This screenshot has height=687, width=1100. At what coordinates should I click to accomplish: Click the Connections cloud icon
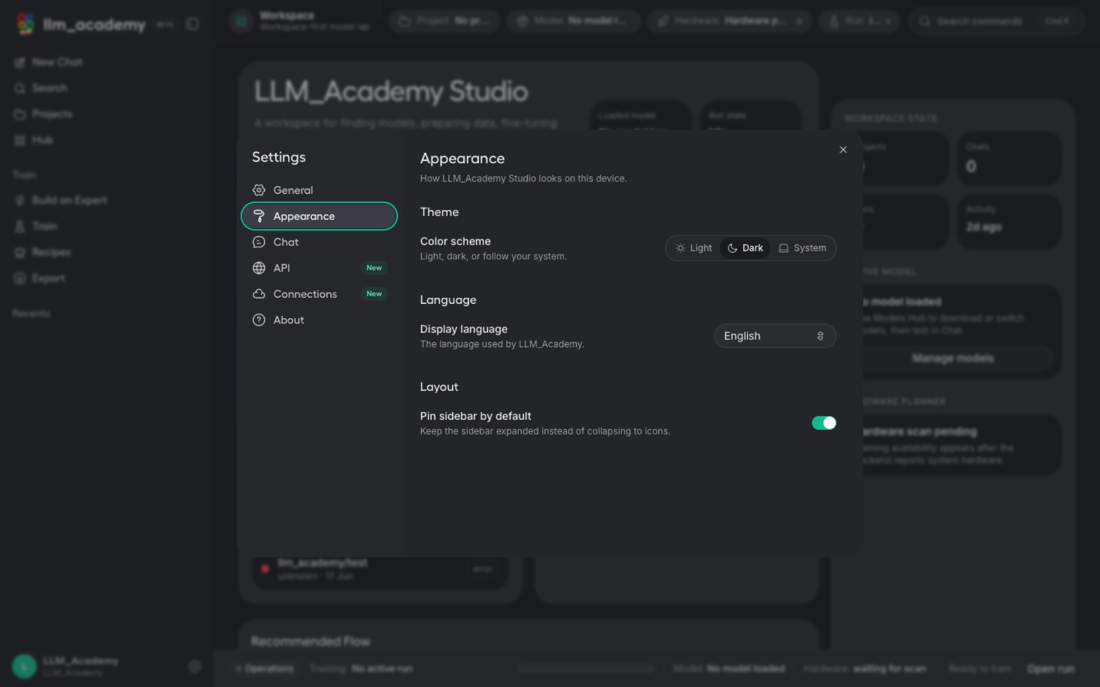pyautogui.click(x=258, y=294)
